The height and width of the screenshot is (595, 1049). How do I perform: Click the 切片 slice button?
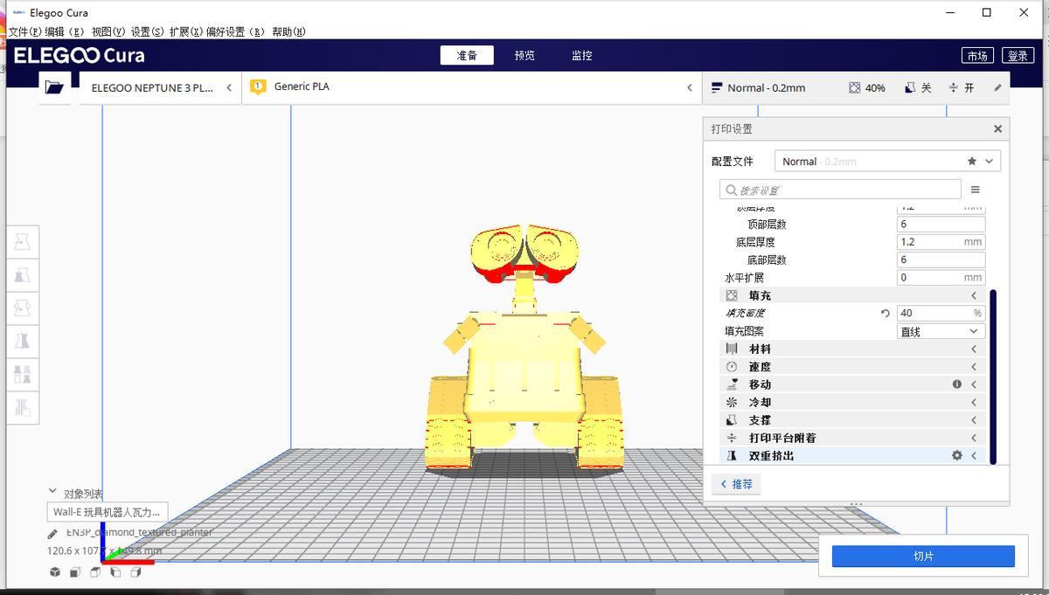[920, 556]
